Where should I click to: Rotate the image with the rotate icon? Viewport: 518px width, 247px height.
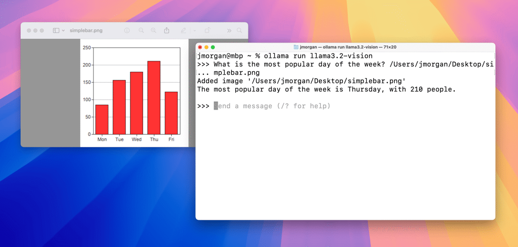point(207,30)
